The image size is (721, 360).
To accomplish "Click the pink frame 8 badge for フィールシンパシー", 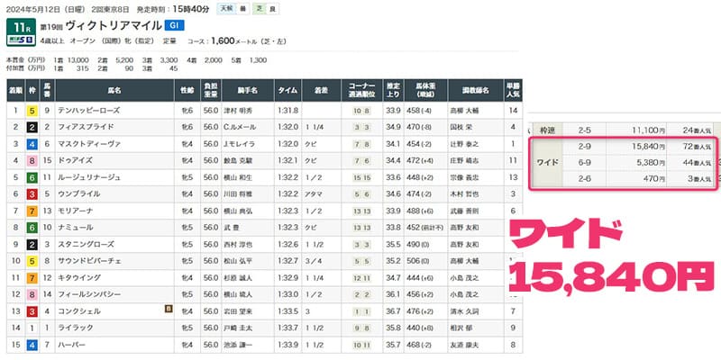I will click(32, 294).
